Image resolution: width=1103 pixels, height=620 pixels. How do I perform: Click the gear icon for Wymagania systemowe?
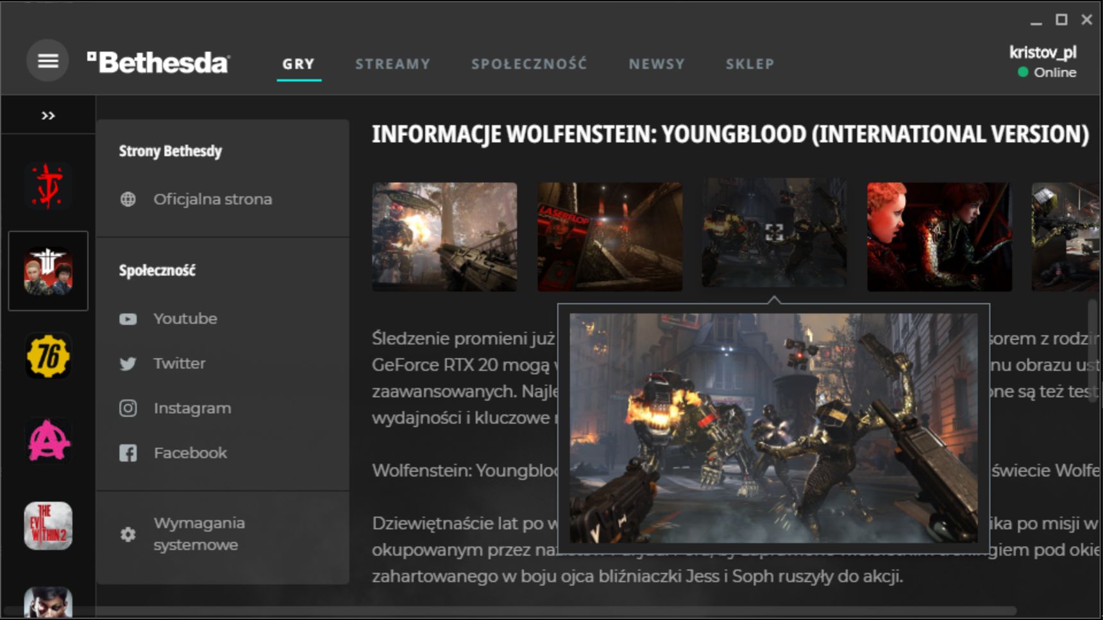pos(128,534)
